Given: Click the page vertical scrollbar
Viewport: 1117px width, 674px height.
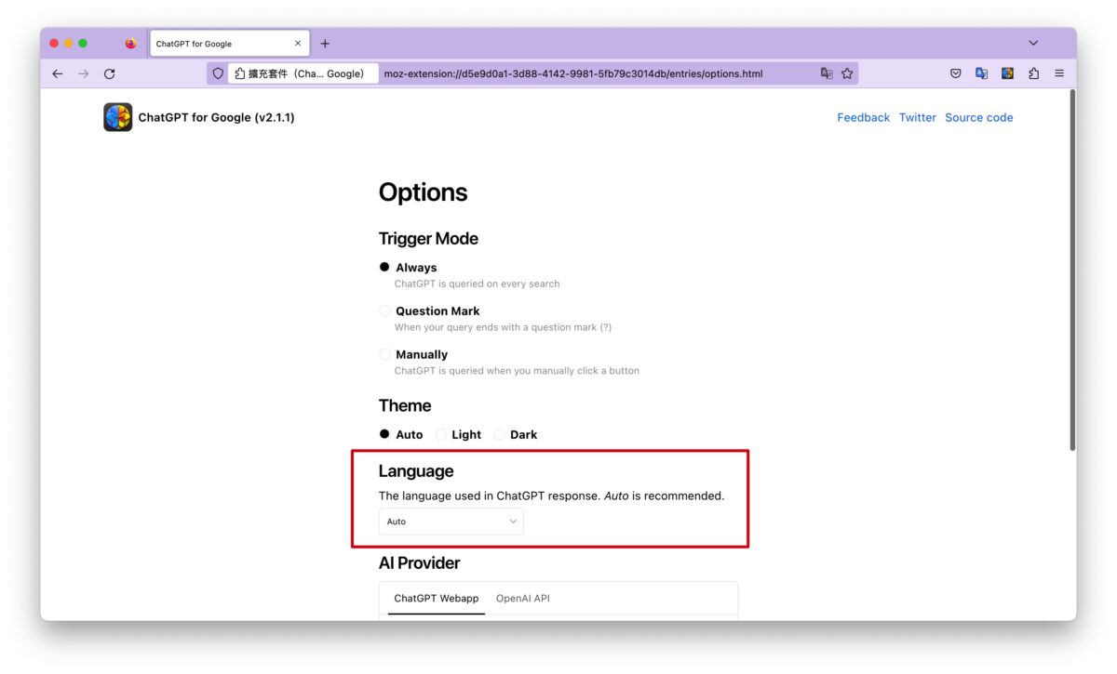Looking at the screenshot, I should (x=1072, y=270).
